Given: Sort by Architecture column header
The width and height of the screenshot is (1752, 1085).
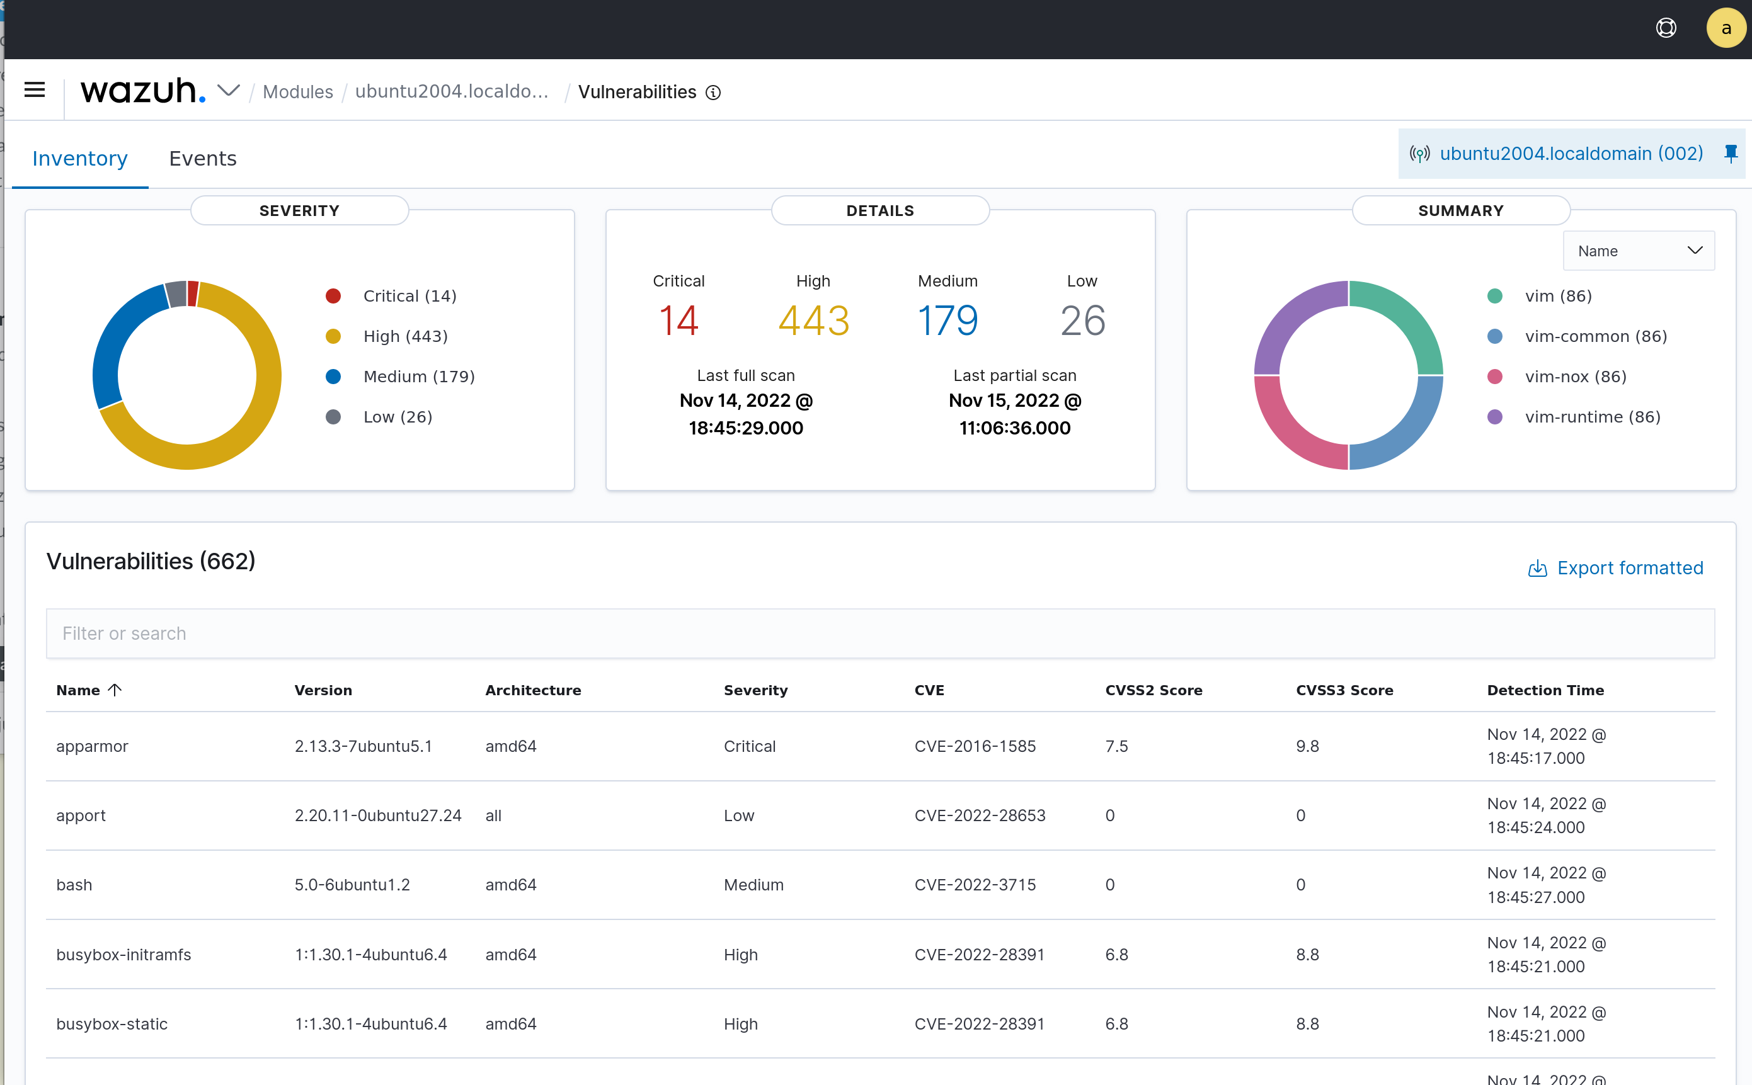Looking at the screenshot, I should pyautogui.click(x=532, y=690).
